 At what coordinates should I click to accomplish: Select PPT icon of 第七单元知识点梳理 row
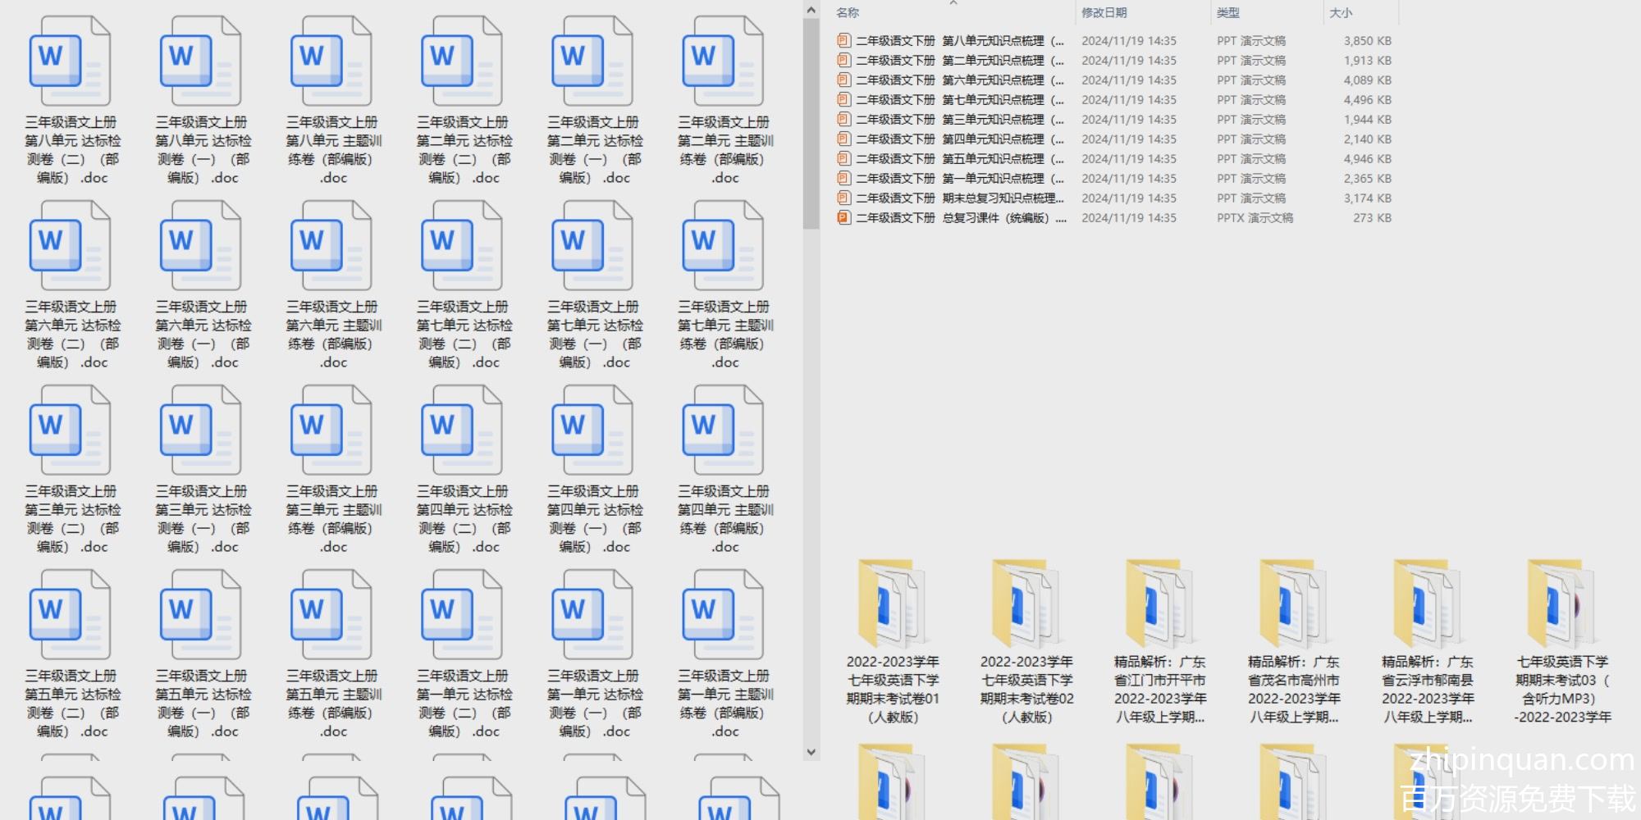click(843, 99)
